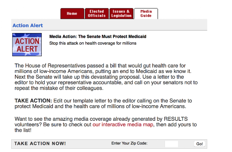Viewport: 232px width, 152px height.
Task: Submit with the Go! button
Action: (199, 144)
